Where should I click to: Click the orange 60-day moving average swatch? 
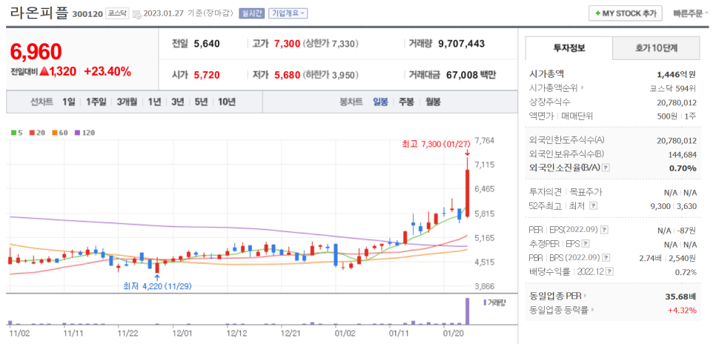[x=53, y=133]
